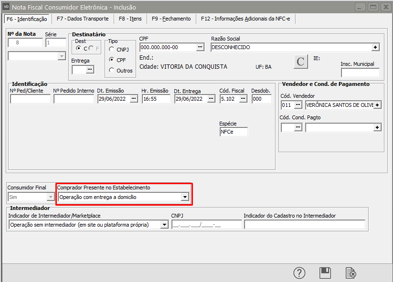The height and width of the screenshot is (282, 393).
Task: Select CNPJ radio button in Tipo
Action: pyautogui.click(x=112, y=49)
